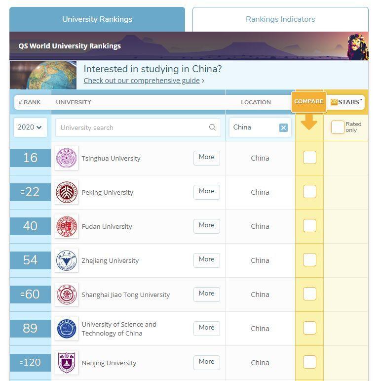Click Shanghai Jiao Tong University logo

click(66, 294)
